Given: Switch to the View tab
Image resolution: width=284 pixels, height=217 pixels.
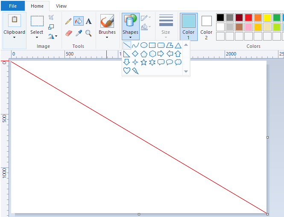Looking at the screenshot, I should click(x=61, y=6).
